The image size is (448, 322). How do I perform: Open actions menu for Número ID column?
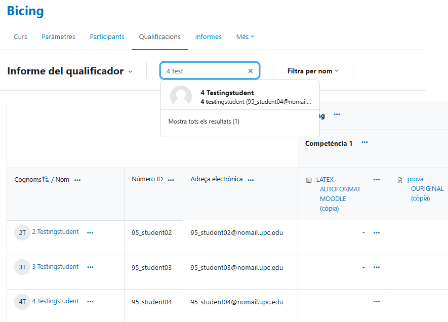(x=171, y=180)
